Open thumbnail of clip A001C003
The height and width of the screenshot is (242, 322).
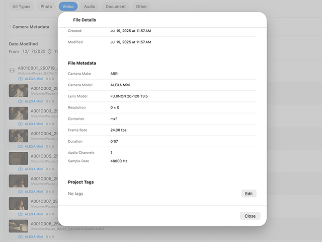click(x=19, y=113)
